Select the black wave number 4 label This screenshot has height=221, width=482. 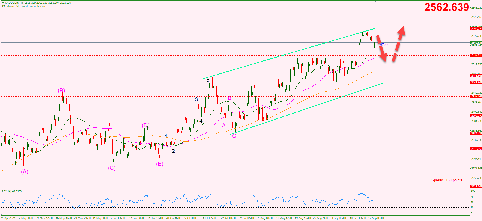pyautogui.click(x=201, y=121)
